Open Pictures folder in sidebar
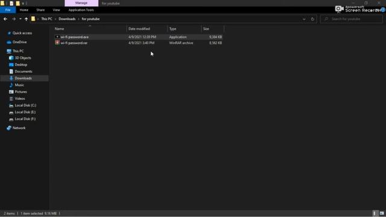Image resolution: width=386 pixels, height=217 pixels. [21, 92]
